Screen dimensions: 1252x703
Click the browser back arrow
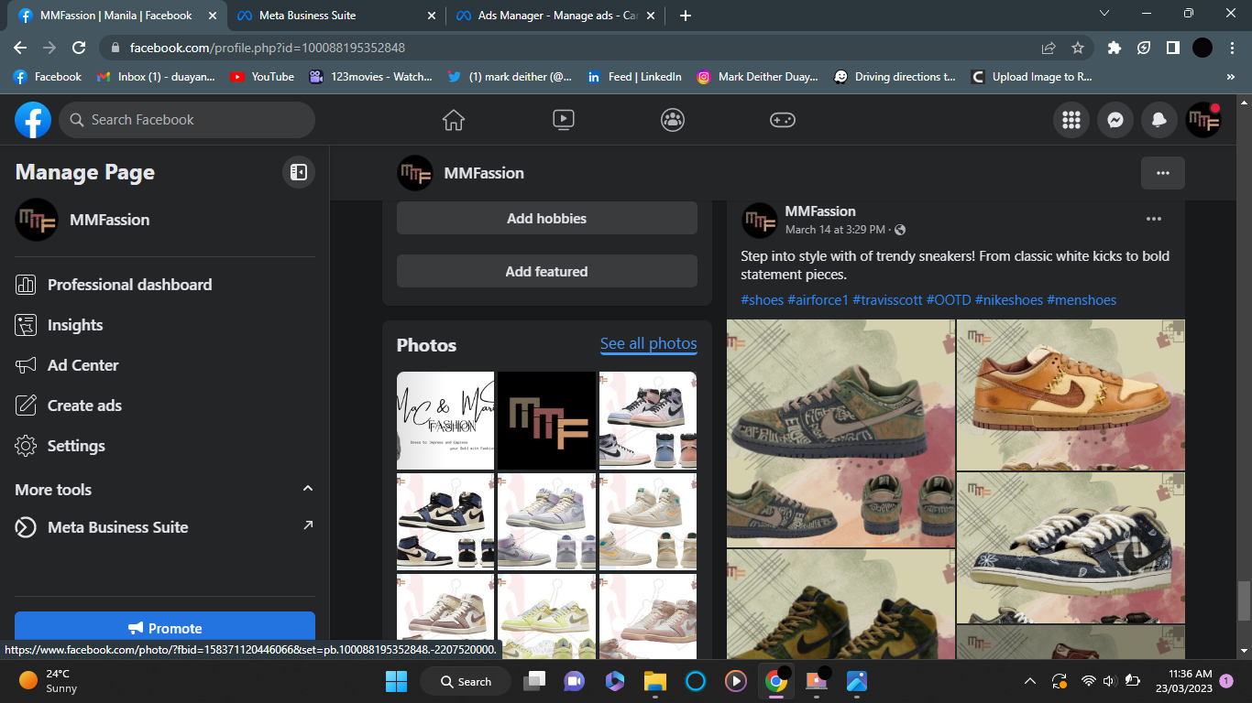pyautogui.click(x=20, y=48)
